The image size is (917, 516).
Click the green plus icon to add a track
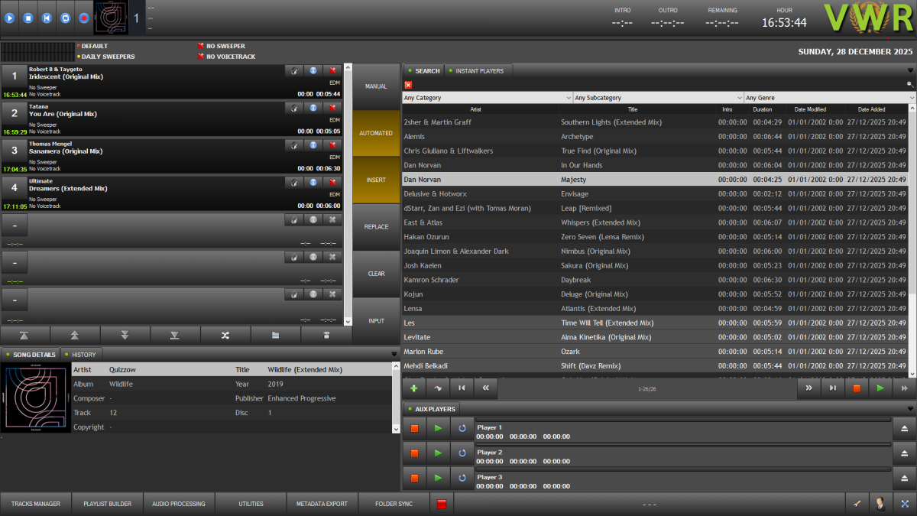point(413,388)
